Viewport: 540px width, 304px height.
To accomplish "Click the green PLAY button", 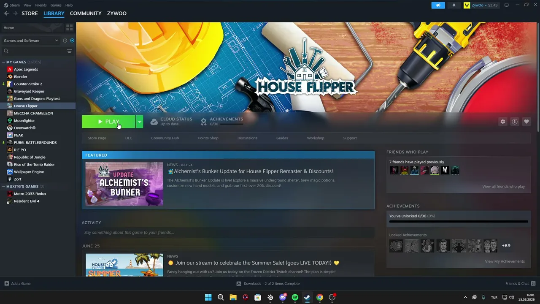I will [108, 122].
